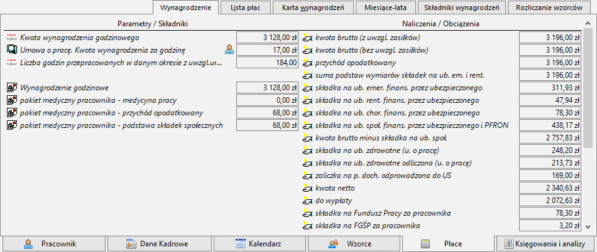
Task: Switch to the Kalendarz bottom section
Action: [258, 244]
